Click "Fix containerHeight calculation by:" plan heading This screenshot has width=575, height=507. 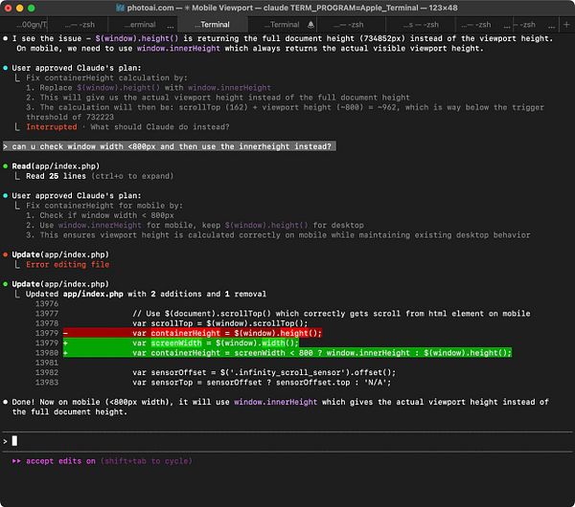click(x=106, y=78)
